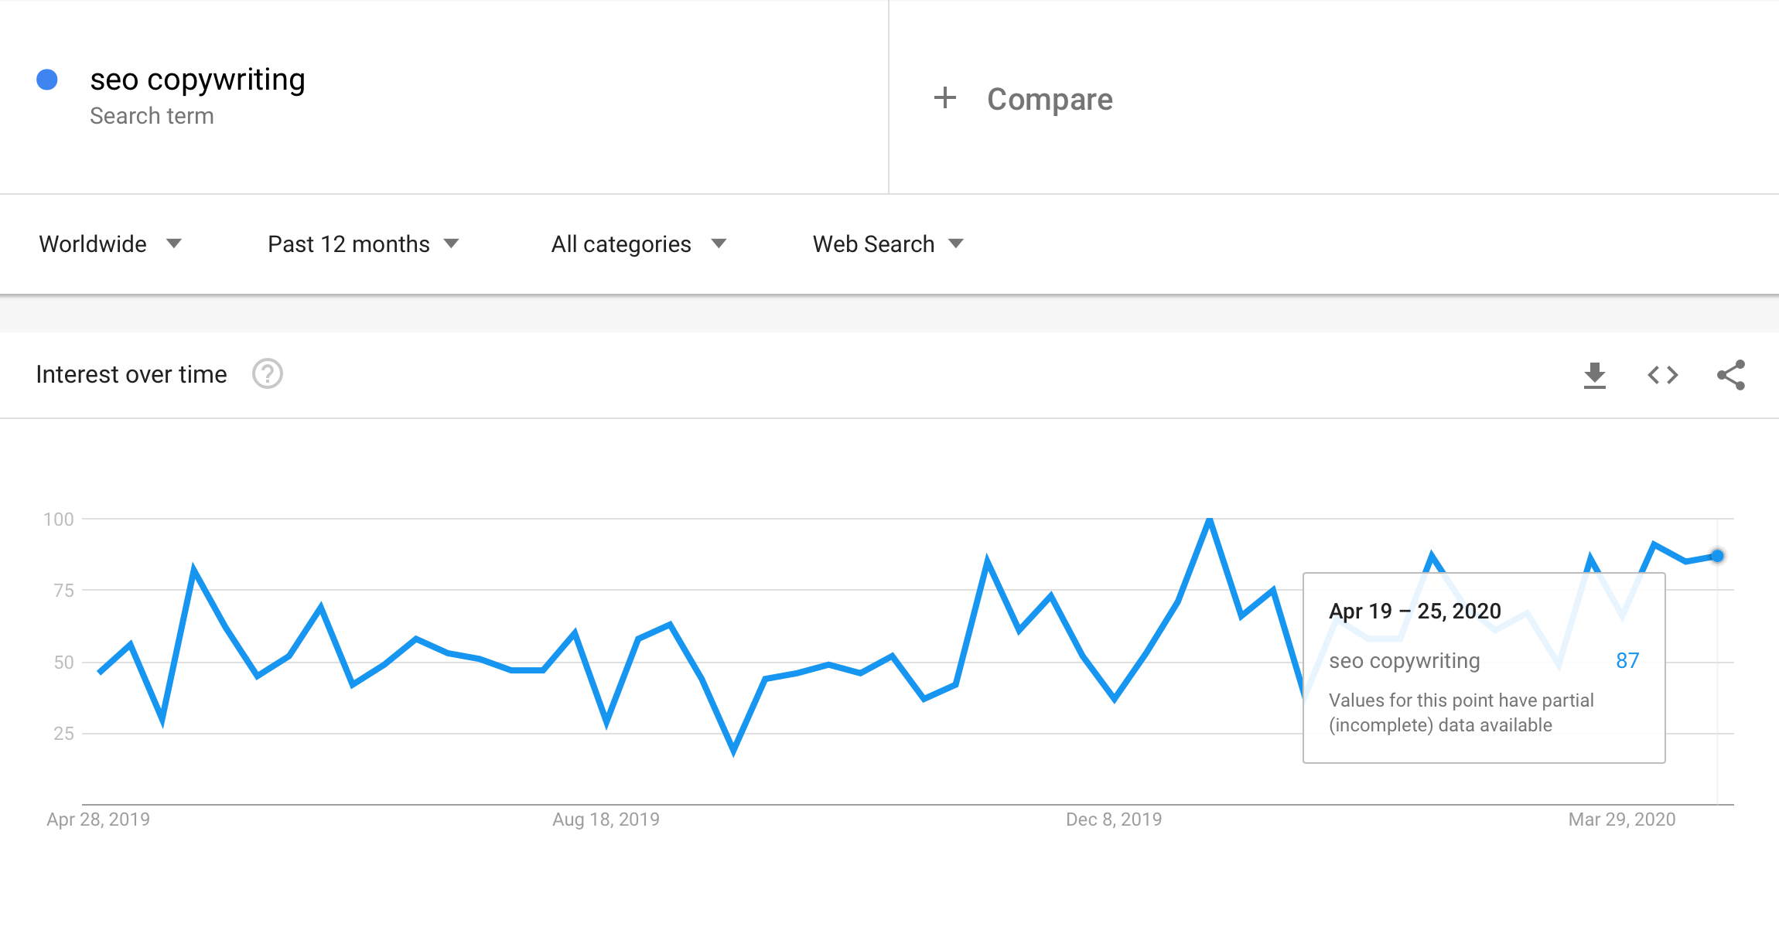This screenshot has width=1779, height=937.
Task: Download the interest over time CSV data
Action: point(1595,375)
